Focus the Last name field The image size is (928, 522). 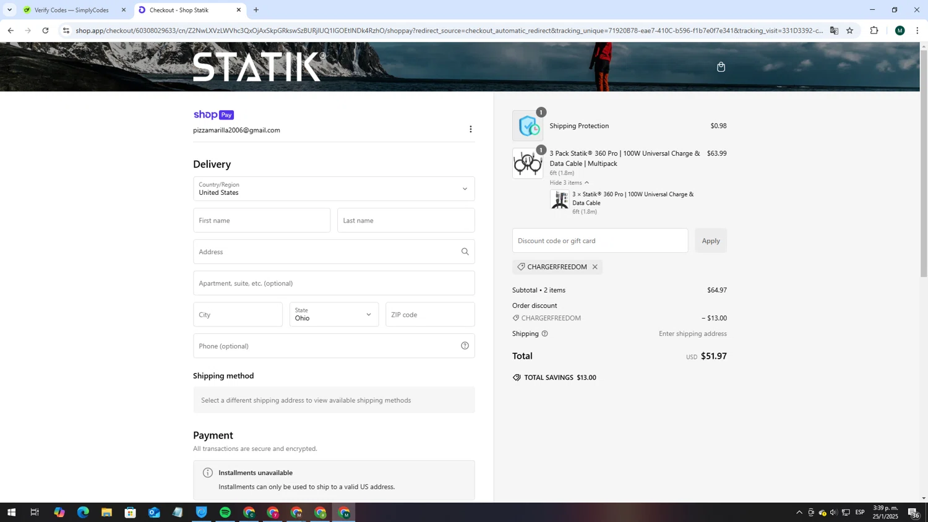(x=406, y=220)
